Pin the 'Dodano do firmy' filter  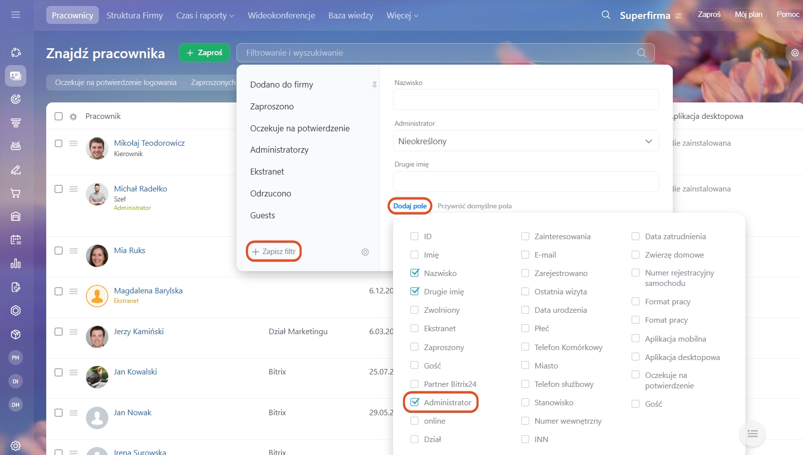(375, 85)
